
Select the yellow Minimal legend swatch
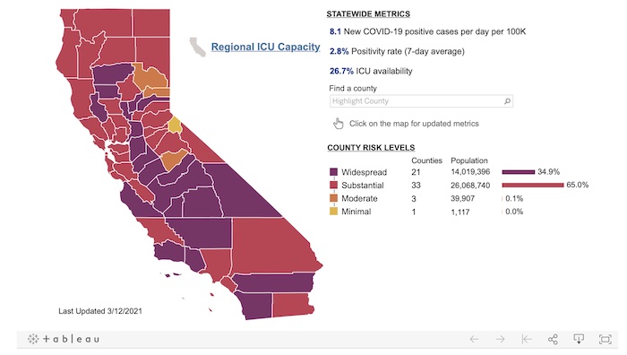[333, 212]
